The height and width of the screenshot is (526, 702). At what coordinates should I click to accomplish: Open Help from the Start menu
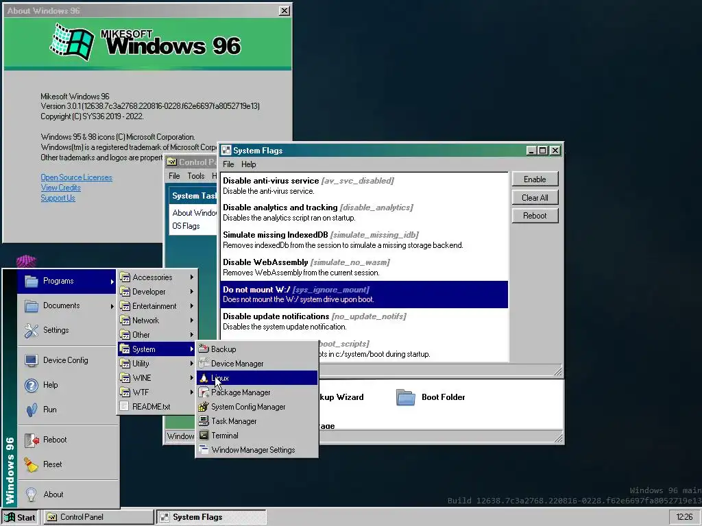(x=67, y=385)
